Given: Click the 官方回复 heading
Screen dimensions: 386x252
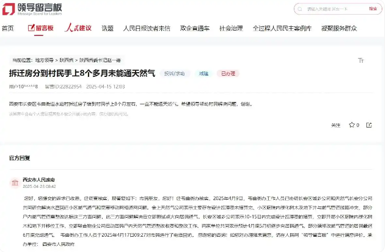Looking at the screenshot, I should point(20,158).
